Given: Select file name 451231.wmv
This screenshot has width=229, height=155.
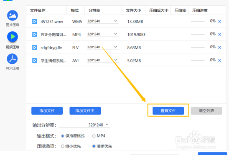Looking at the screenshot, I should pyautogui.click(x=52, y=22).
